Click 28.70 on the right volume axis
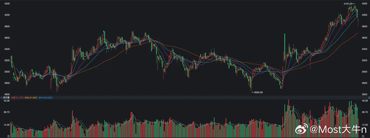370x138 pixels. [365, 112]
